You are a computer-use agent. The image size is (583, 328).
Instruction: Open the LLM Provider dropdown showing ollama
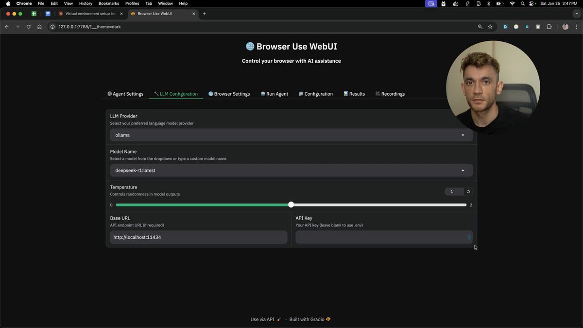[291, 135]
